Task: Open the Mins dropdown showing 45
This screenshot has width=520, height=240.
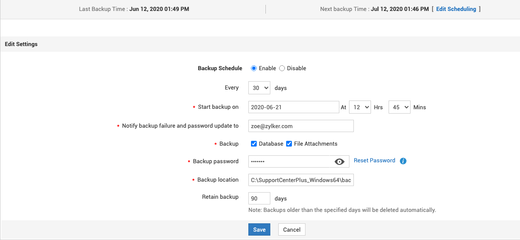Action: pos(399,107)
